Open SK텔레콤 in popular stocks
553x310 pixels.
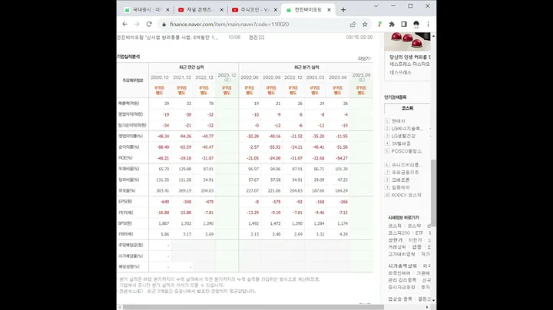(401, 143)
